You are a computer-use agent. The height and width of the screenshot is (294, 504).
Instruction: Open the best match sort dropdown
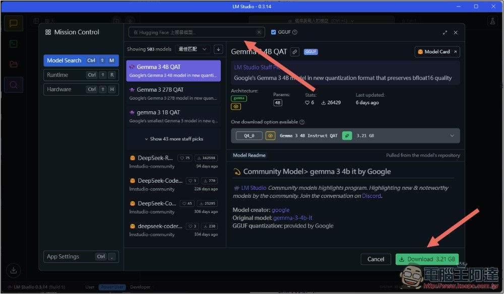pos(193,49)
